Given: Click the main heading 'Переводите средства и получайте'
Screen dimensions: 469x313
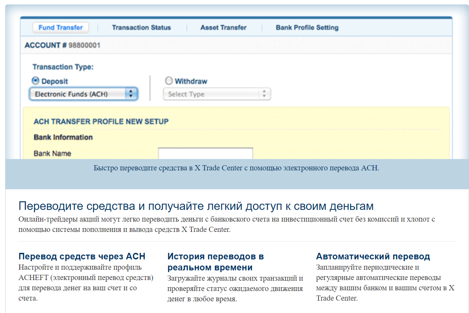Looking at the screenshot, I should [x=196, y=206].
